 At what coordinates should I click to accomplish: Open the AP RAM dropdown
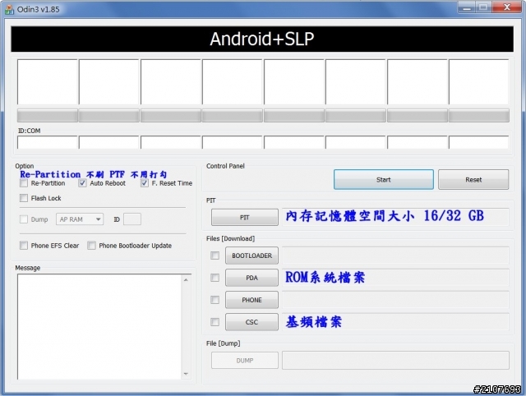(x=80, y=219)
